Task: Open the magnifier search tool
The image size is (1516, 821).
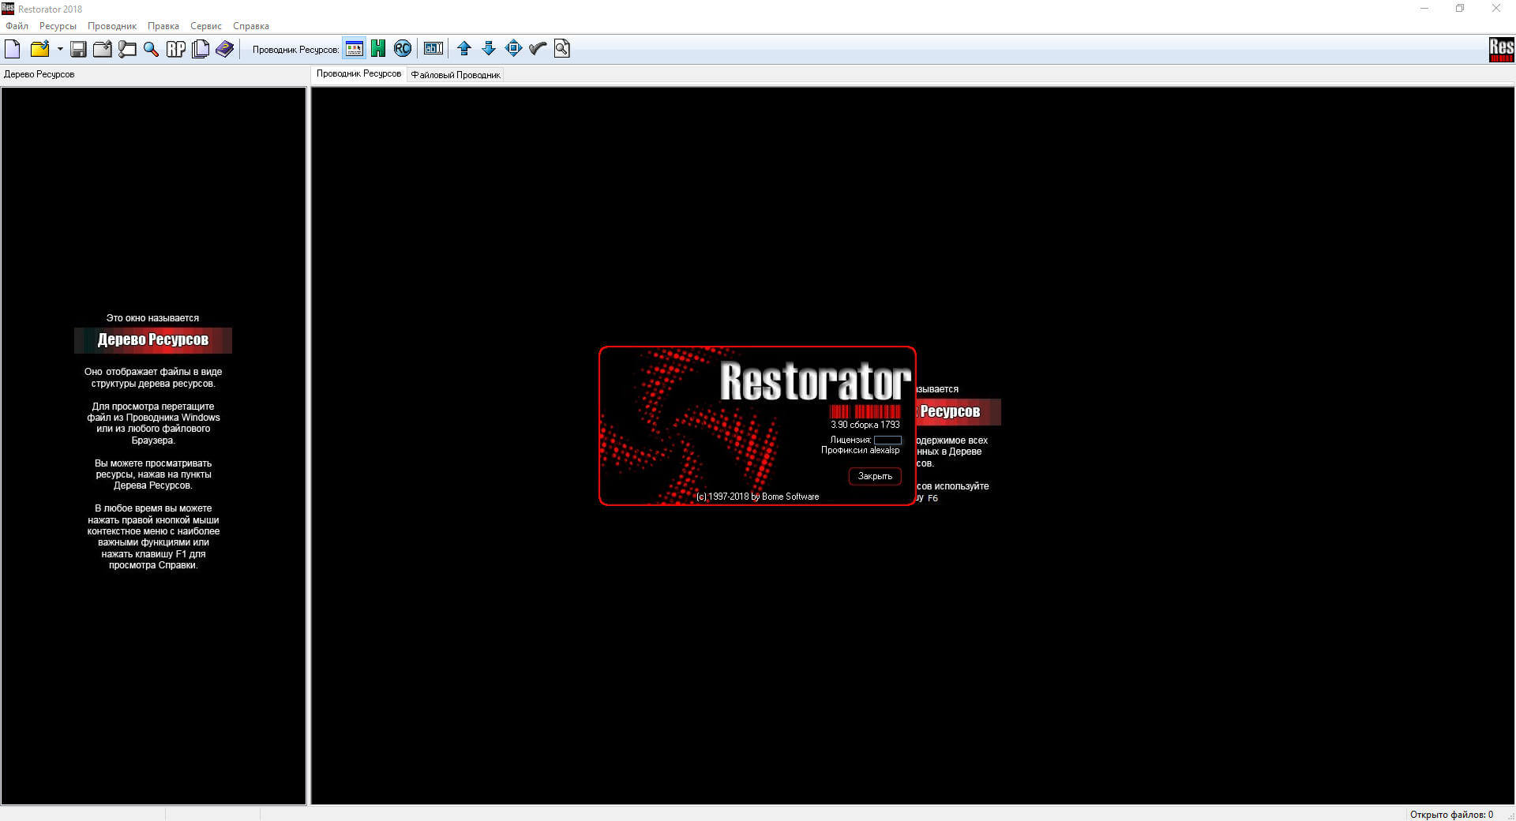Action: pos(151,49)
